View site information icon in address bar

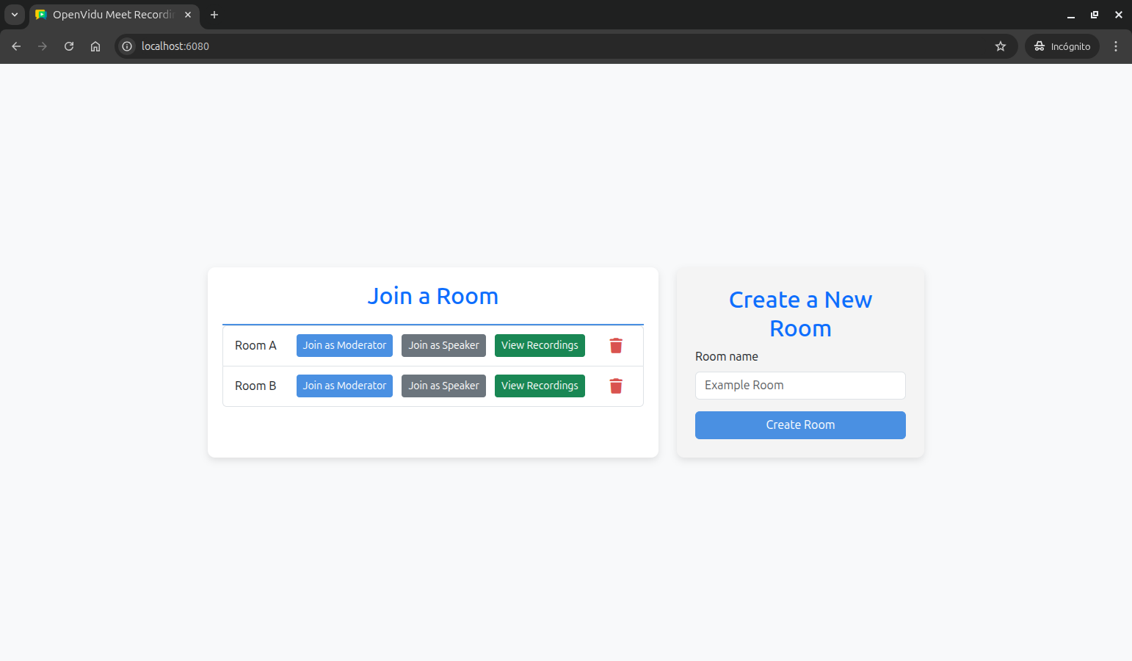pos(127,46)
